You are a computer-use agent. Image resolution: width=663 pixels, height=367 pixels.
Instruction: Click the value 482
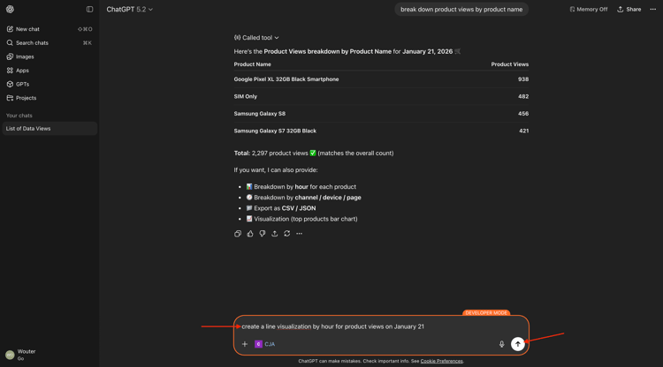pos(523,96)
